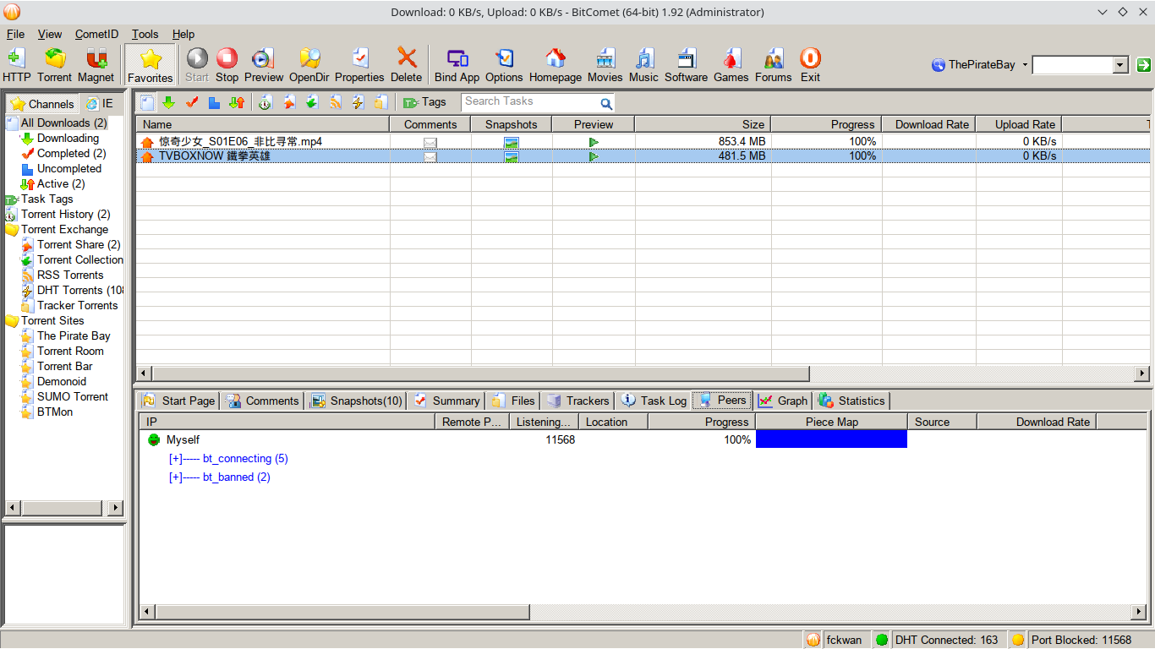Select the Completed downloads category

click(x=69, y=153)
